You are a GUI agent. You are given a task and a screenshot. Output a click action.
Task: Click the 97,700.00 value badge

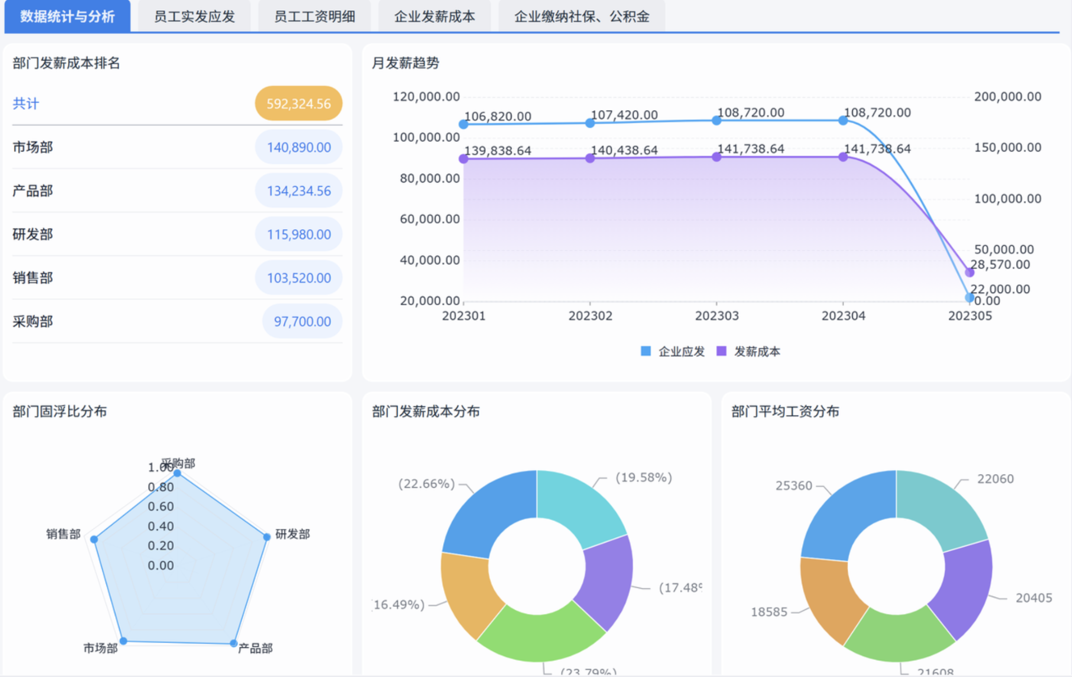[x=302, y=321]
